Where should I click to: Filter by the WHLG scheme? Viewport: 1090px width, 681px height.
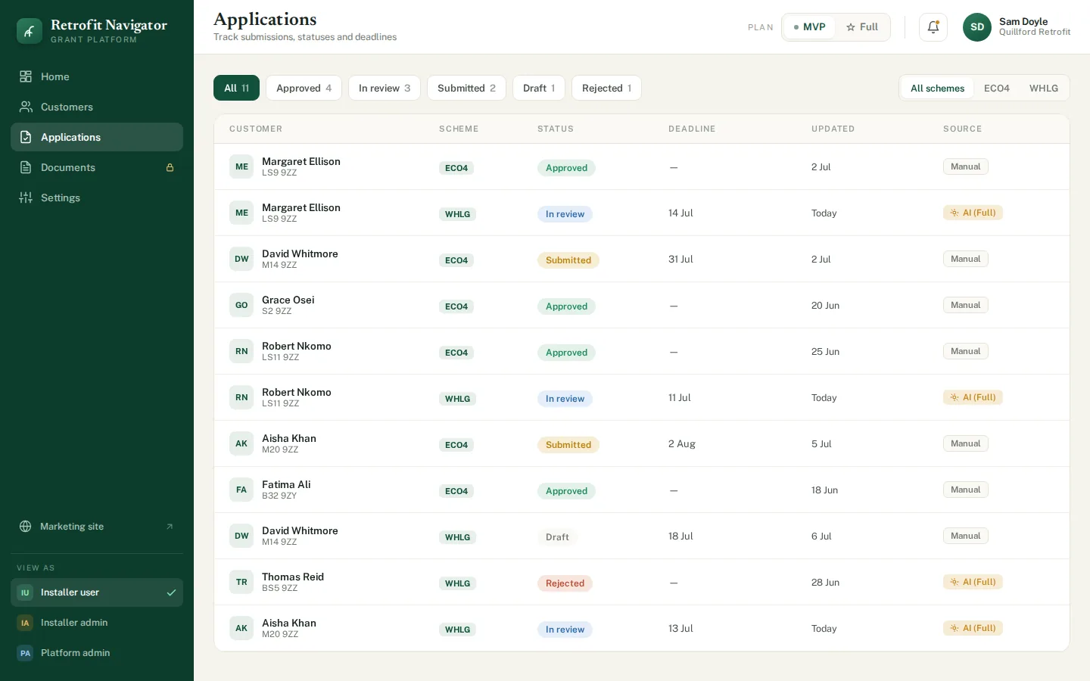pos(1044,88)
